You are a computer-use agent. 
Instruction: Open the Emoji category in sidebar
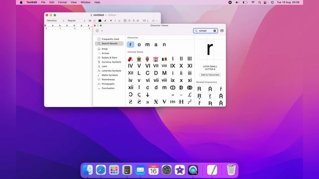click(x=109, y=49)
